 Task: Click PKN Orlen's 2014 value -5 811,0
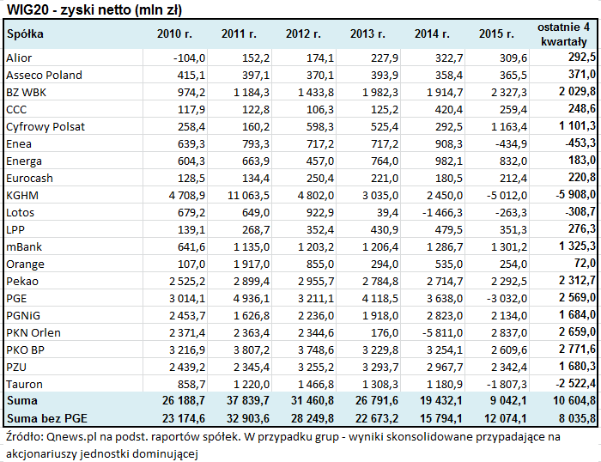(x=439, y=332)
